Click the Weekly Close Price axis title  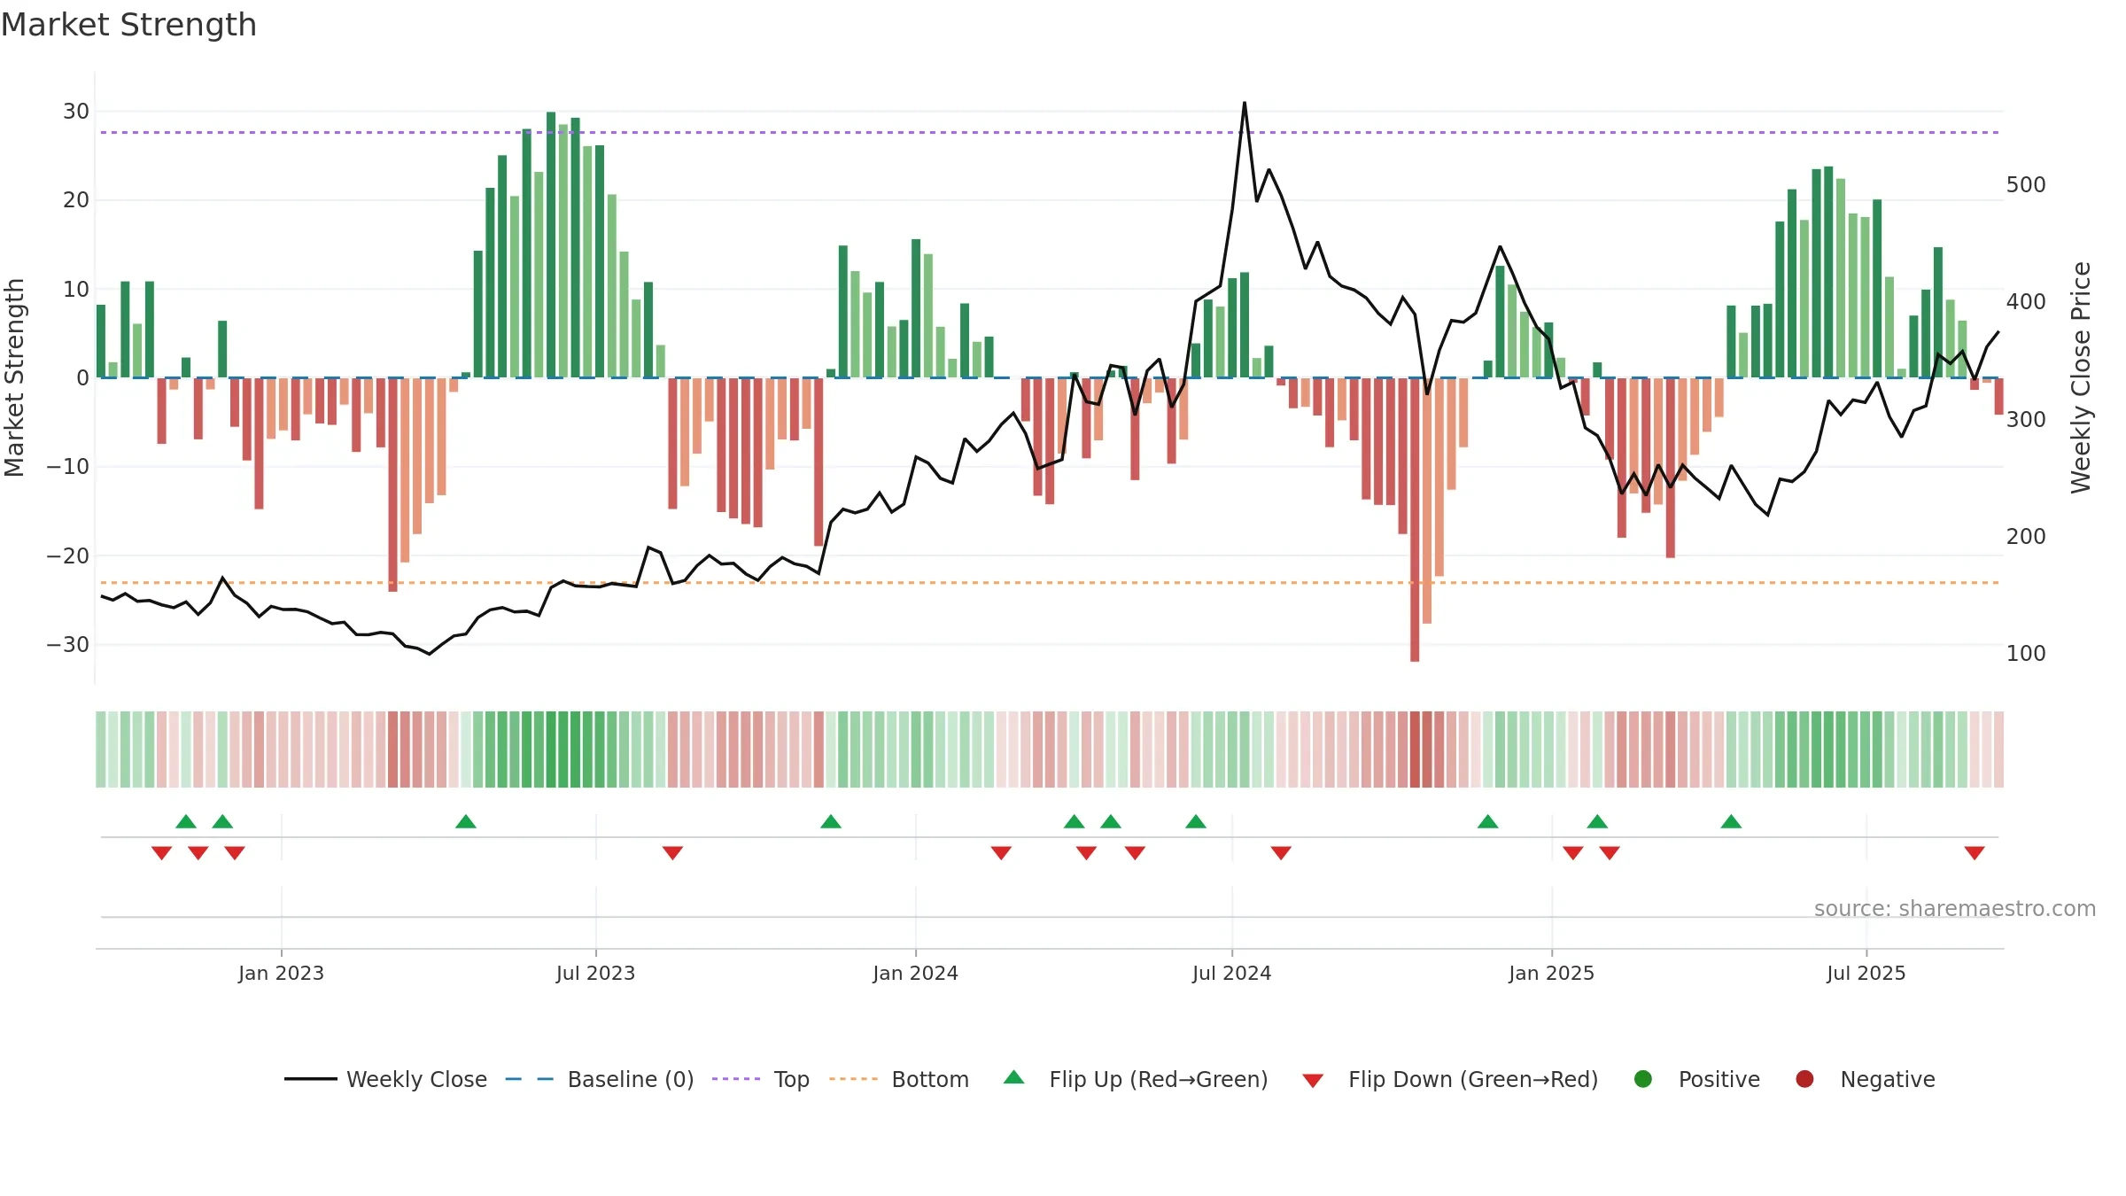(2080, 377)
